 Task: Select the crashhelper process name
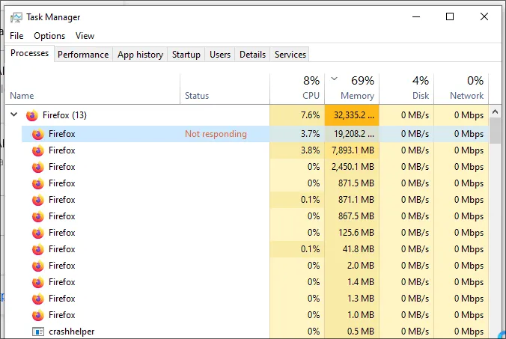point(72,332)
